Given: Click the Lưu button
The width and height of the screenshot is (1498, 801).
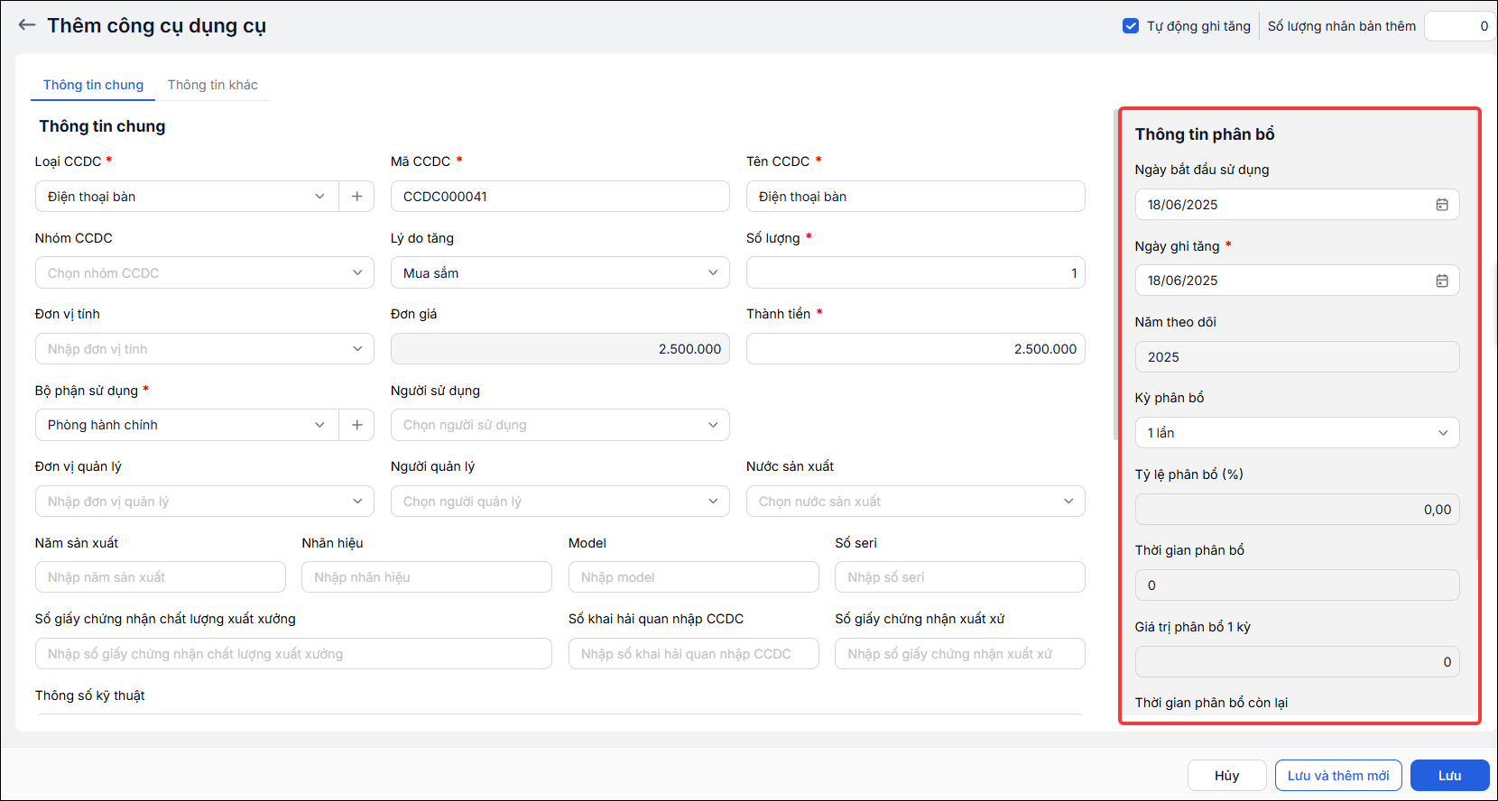Looking at the screenshot, I should (x=1450, y=776).
